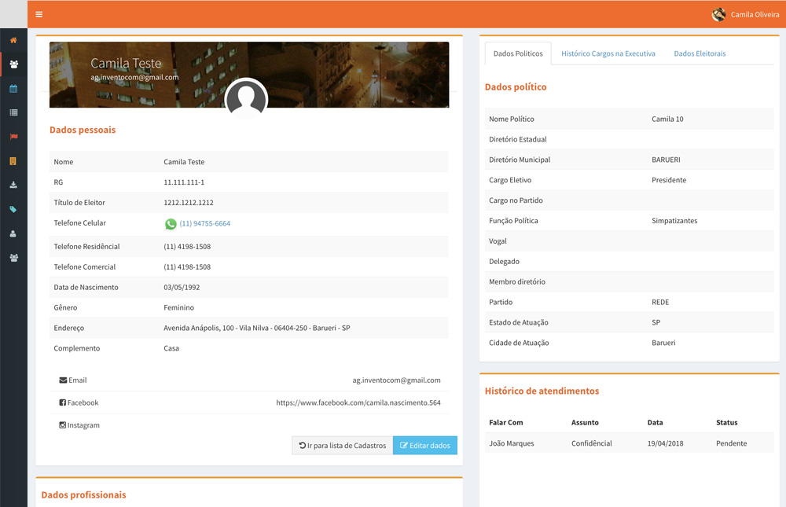Click the envelope icon next to Email

63,380
